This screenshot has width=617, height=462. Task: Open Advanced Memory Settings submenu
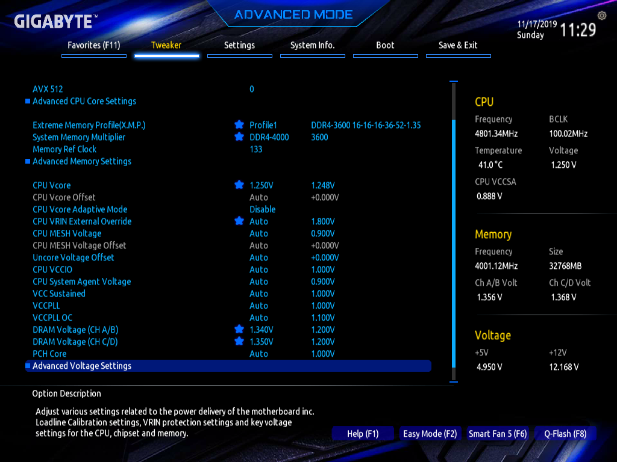coord(82,161)
